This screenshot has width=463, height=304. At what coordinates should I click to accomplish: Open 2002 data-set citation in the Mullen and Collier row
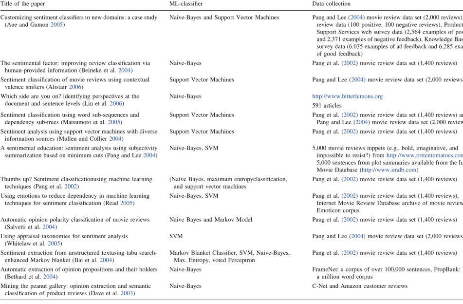pos(350,132)
